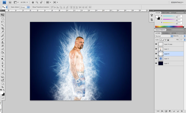Image resolution: width=186 pixels, height=113 pixels.
Task: Toggle lock transparent pixels
Action: 161,40
